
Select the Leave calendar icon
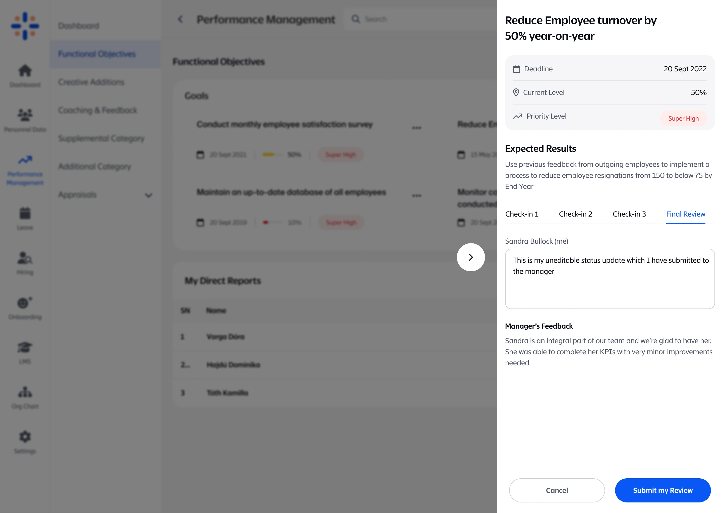point(25,213)
